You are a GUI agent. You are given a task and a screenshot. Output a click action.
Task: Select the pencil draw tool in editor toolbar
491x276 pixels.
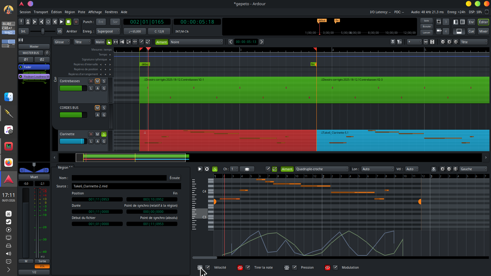[141, 42]
